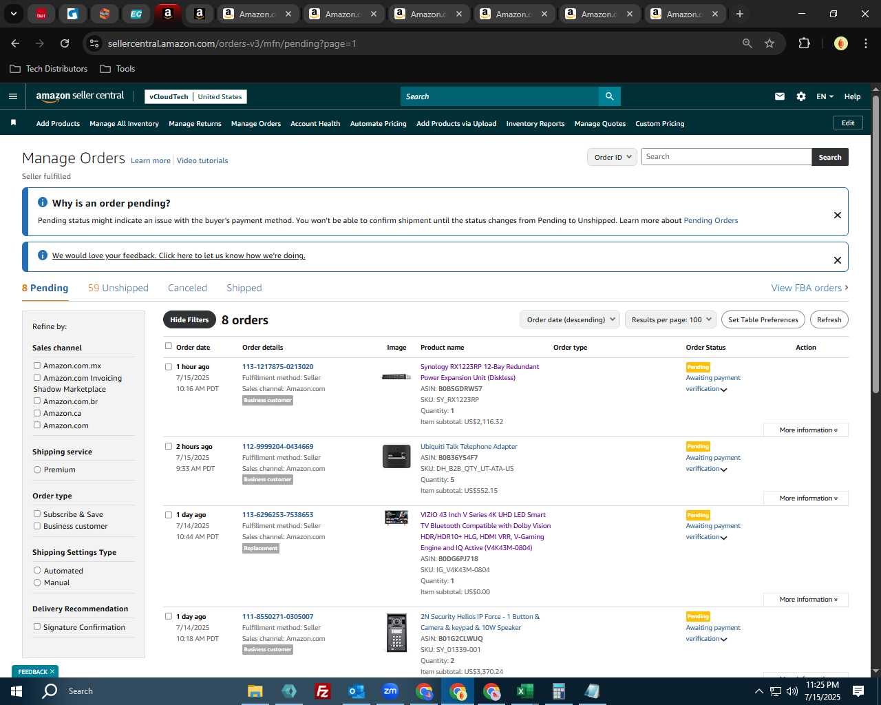Screen dimensions: 881x705
Task: Open the hamburger navigation menu
Action: coord(13,96)
